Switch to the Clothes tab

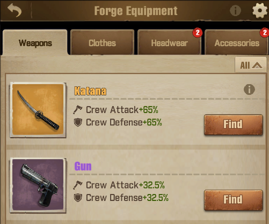coord(102,43)
